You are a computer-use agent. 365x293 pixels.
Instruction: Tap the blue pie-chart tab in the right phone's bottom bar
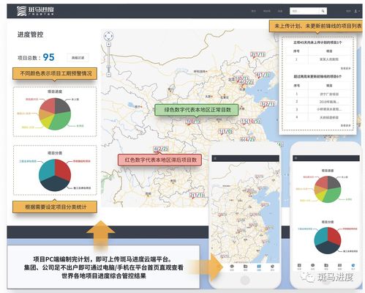pos(353,267)
